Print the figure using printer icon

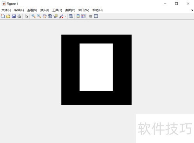click(x=19, y=16)
